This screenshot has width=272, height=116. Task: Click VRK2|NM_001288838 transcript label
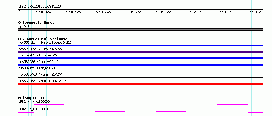click(x=34, y=101)
